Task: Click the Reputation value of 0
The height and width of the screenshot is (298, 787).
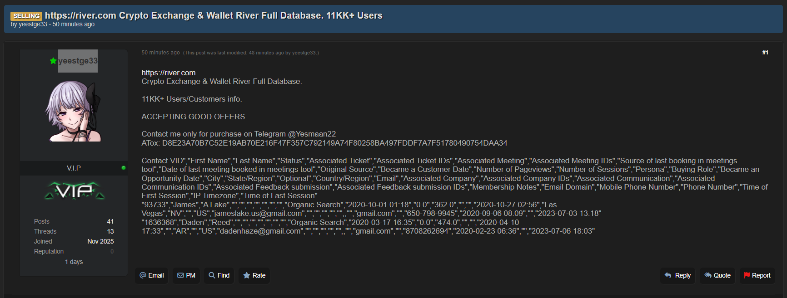Action: [x=112, y=251]
